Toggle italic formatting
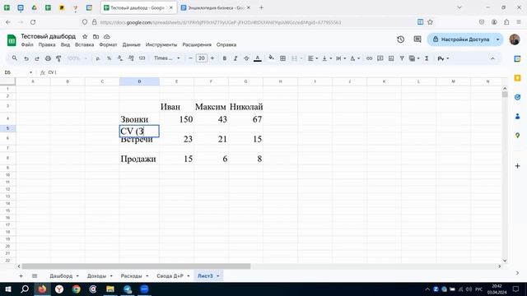The image size is (527, 296). coord(236,58)
